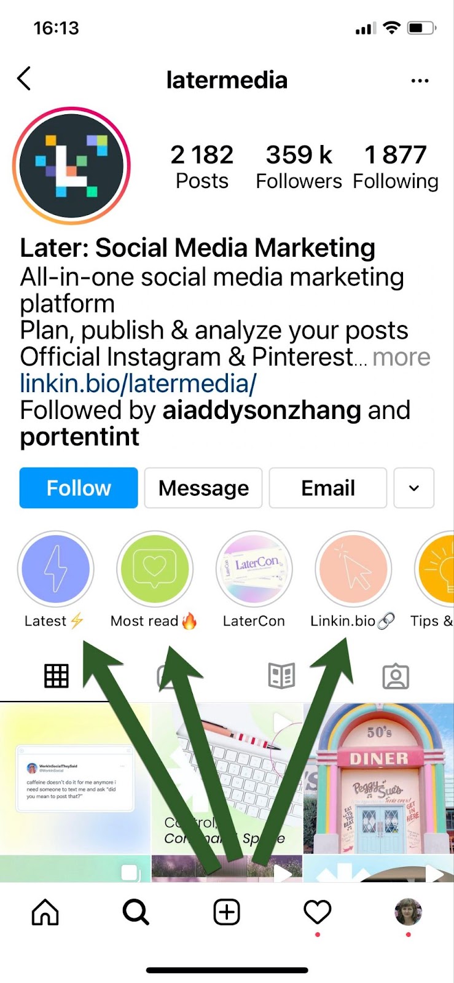Open the linkin.bio/latermedia/ link

[138, 383]
